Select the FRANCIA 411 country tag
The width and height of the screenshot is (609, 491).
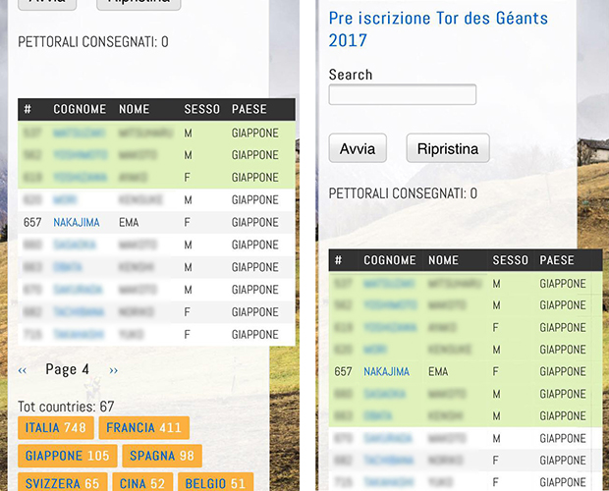143,428
